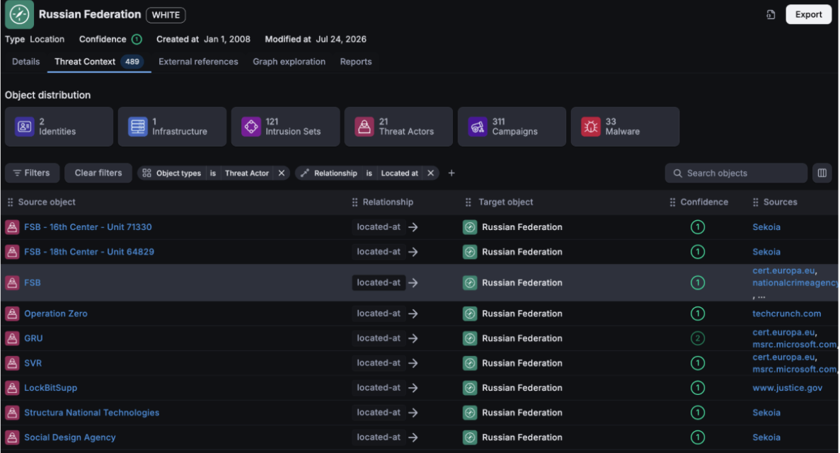This screenshot has width=840, height=453.
Task: Go to the Graph exploration tab
Action: [289, 62]
